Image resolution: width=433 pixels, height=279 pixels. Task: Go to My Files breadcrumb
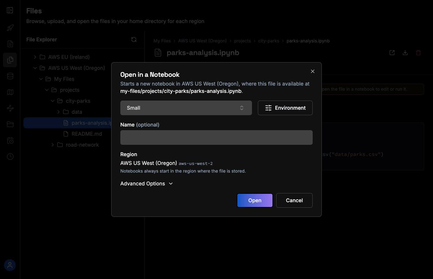(x=162, y=41)
